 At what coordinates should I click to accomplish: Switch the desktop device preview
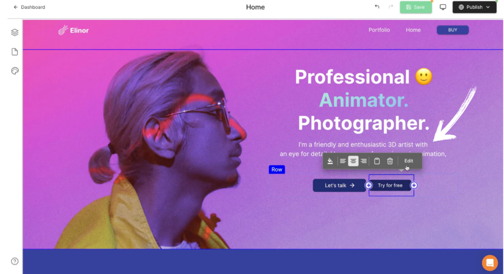coord(443,7)
